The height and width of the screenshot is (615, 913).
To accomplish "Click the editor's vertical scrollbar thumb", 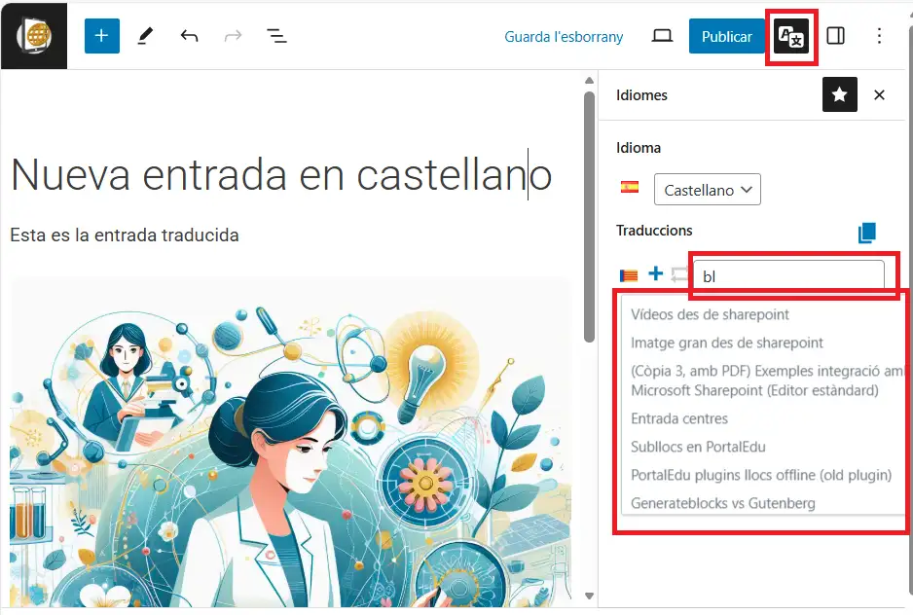I will click(x=589, y=214).
